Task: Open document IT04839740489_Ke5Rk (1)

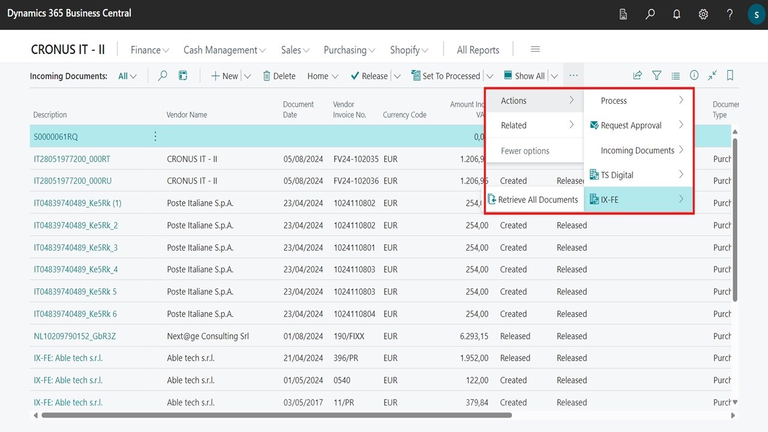Action: coord(77,203)
